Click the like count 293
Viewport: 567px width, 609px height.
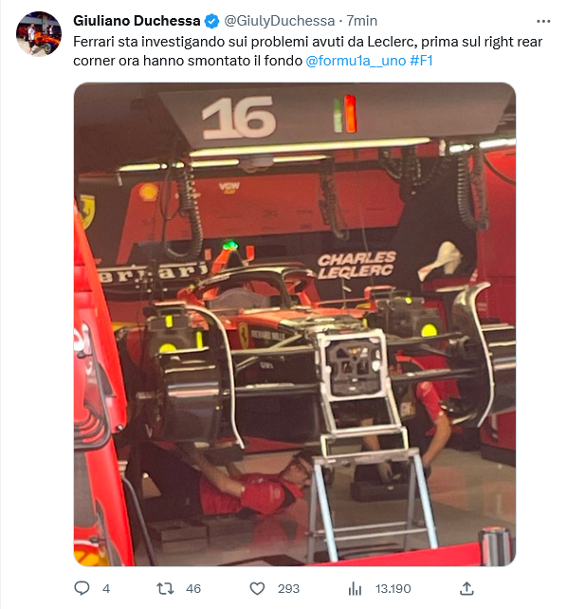pos(288,589)
